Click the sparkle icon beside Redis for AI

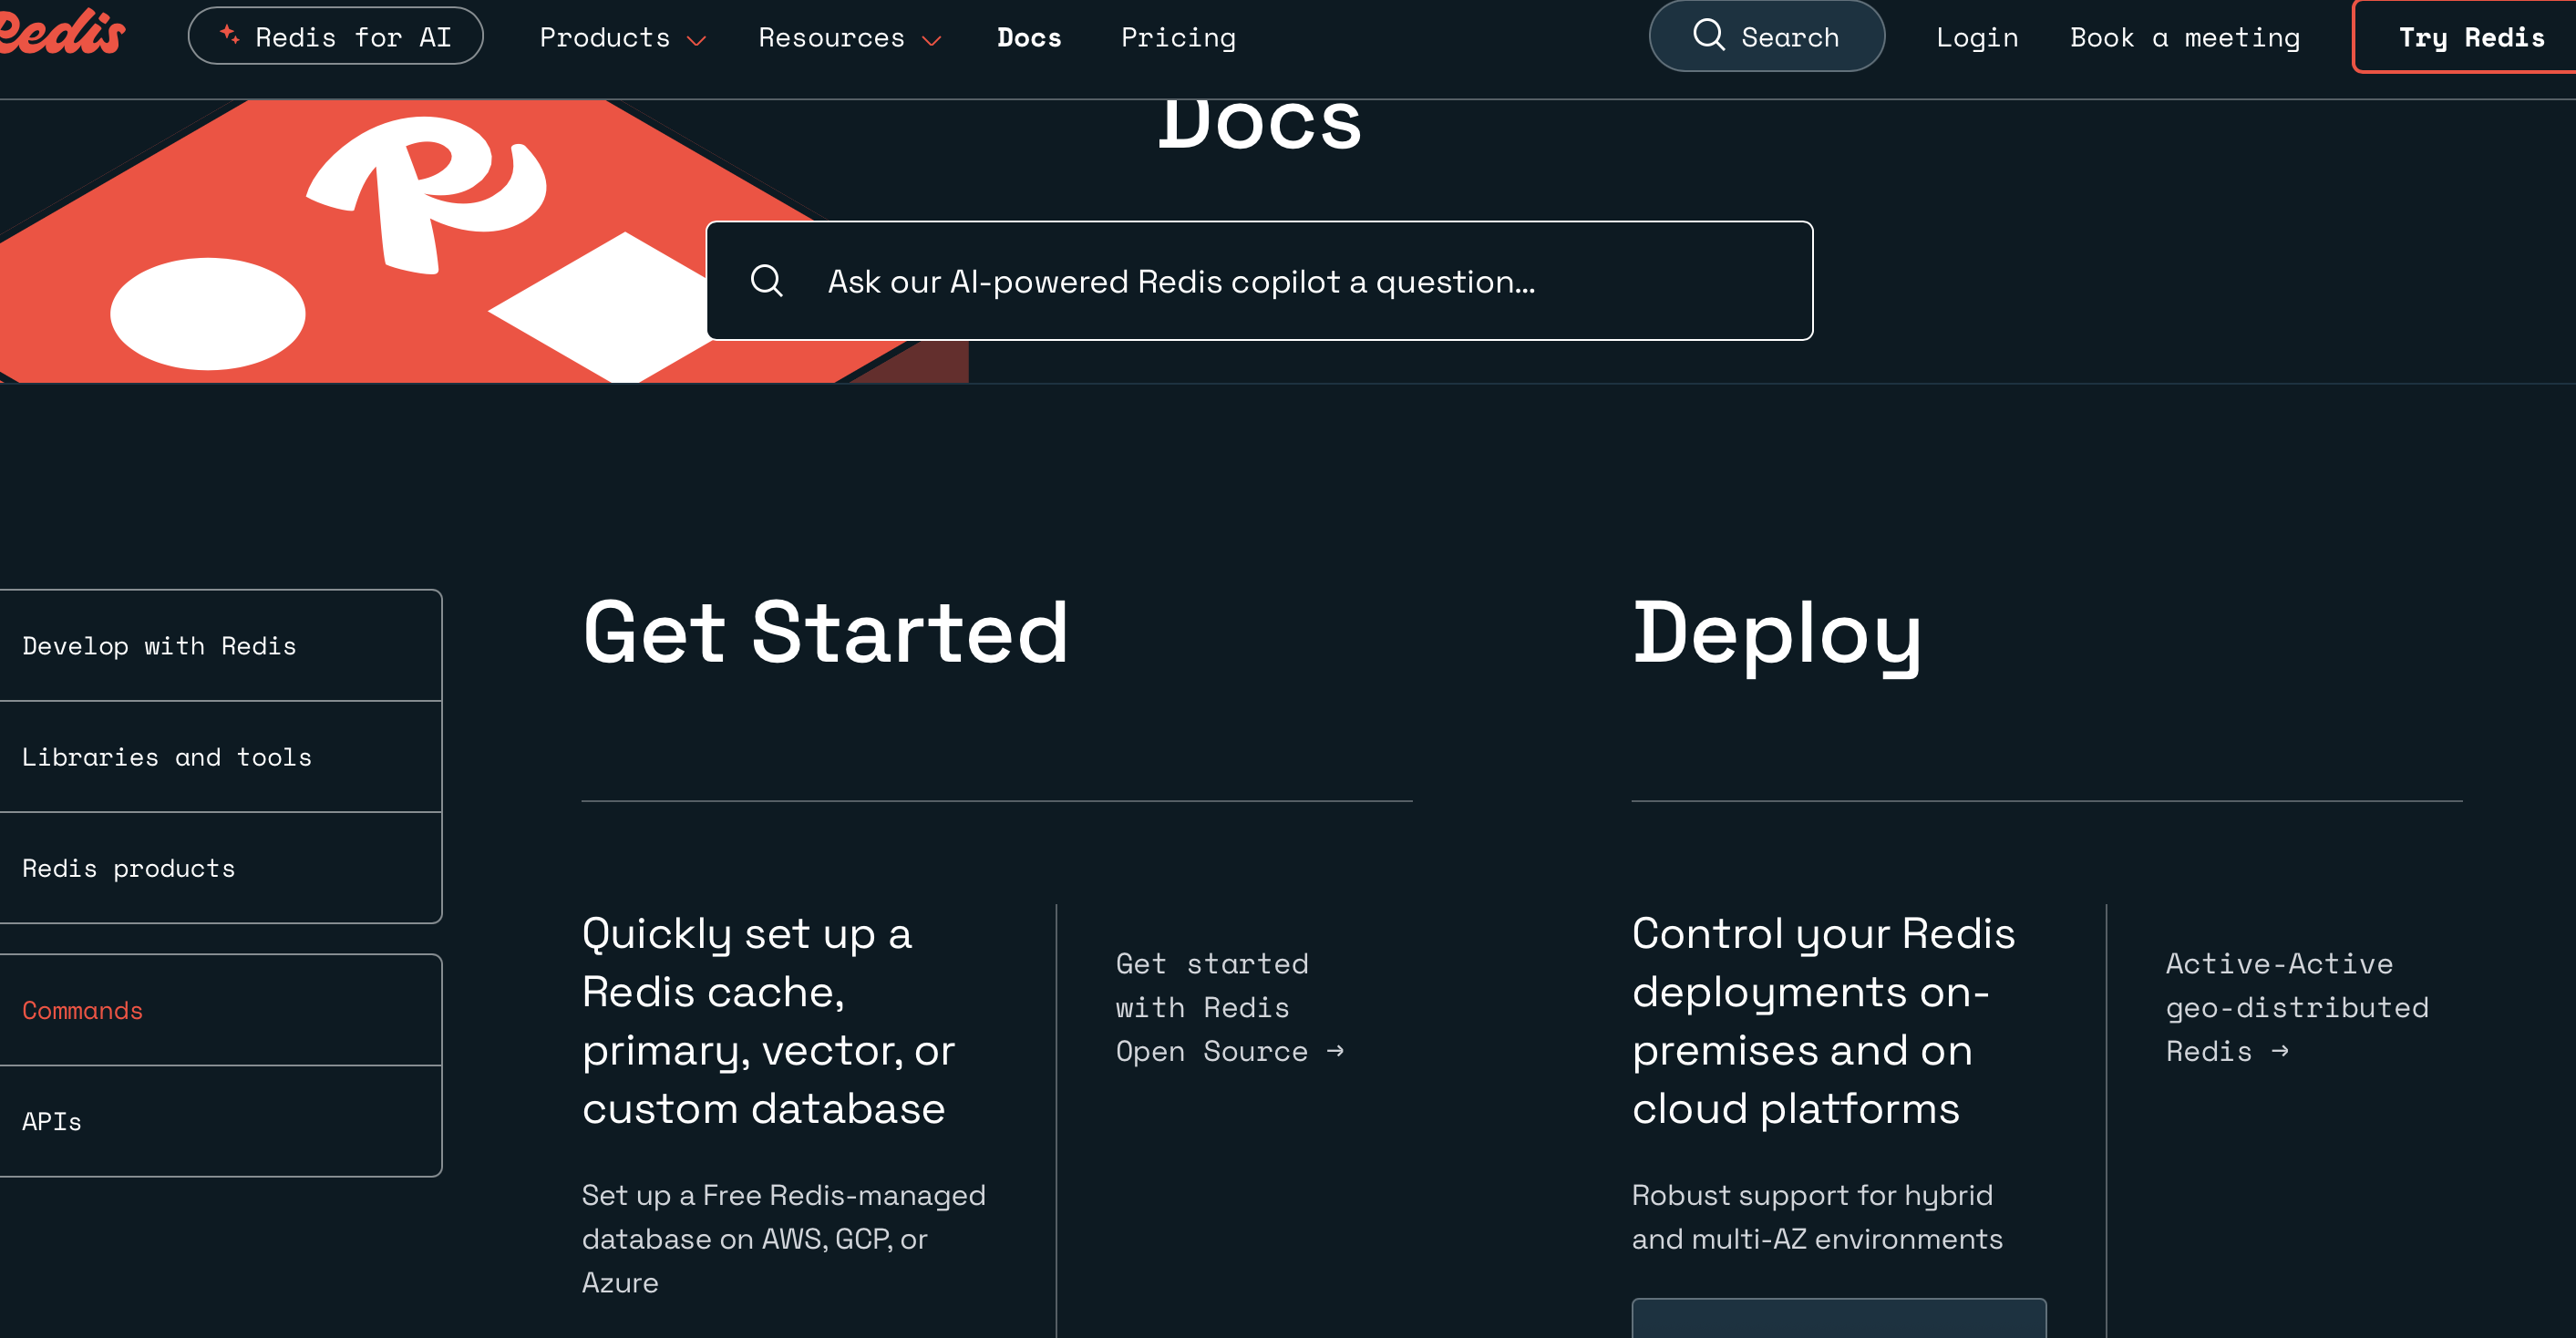(229, 35)
